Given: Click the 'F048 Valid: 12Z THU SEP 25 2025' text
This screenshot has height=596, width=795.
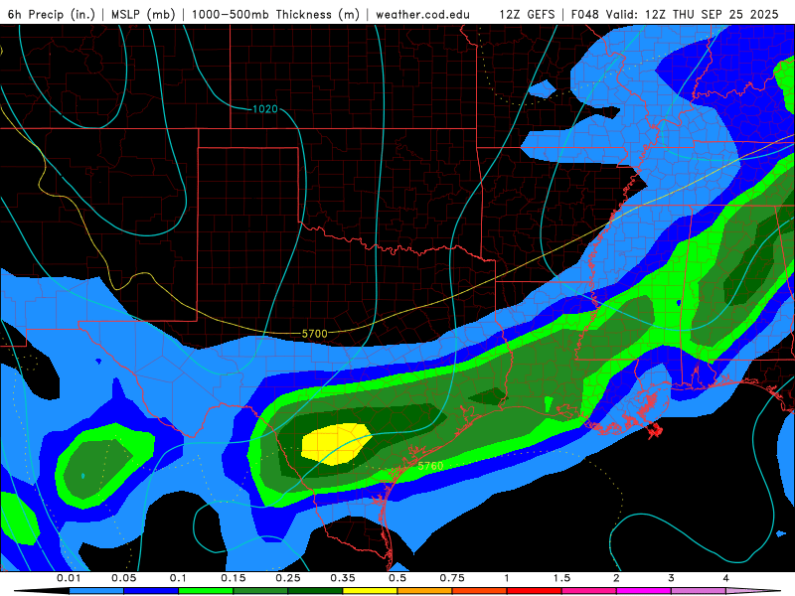Looking at the screenshot, I should [x=675, y=14].
